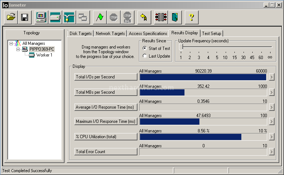Save test configuration floppy icon
The height and width of the screenshot is (175, 284).
click(x=25, y=17)
